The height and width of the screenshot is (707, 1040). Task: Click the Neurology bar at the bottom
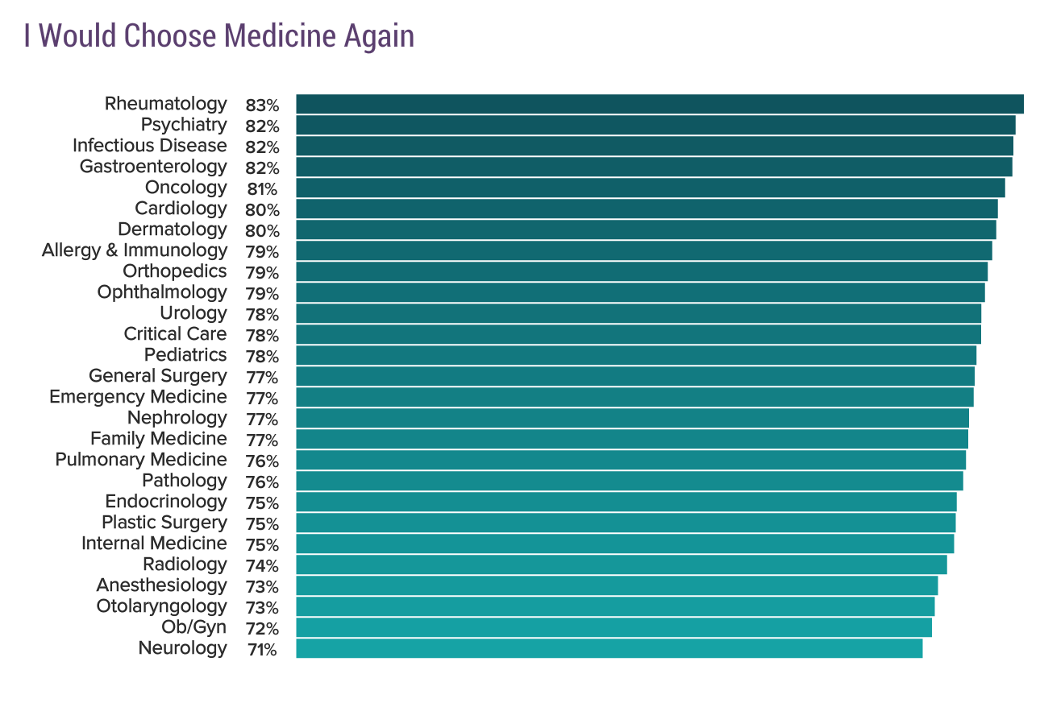(609, 648)
